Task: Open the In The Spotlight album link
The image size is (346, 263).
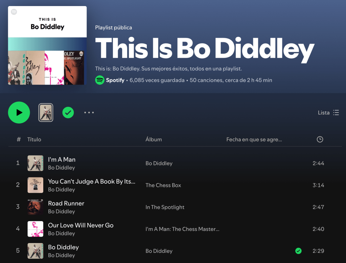Action: [165, 207]
